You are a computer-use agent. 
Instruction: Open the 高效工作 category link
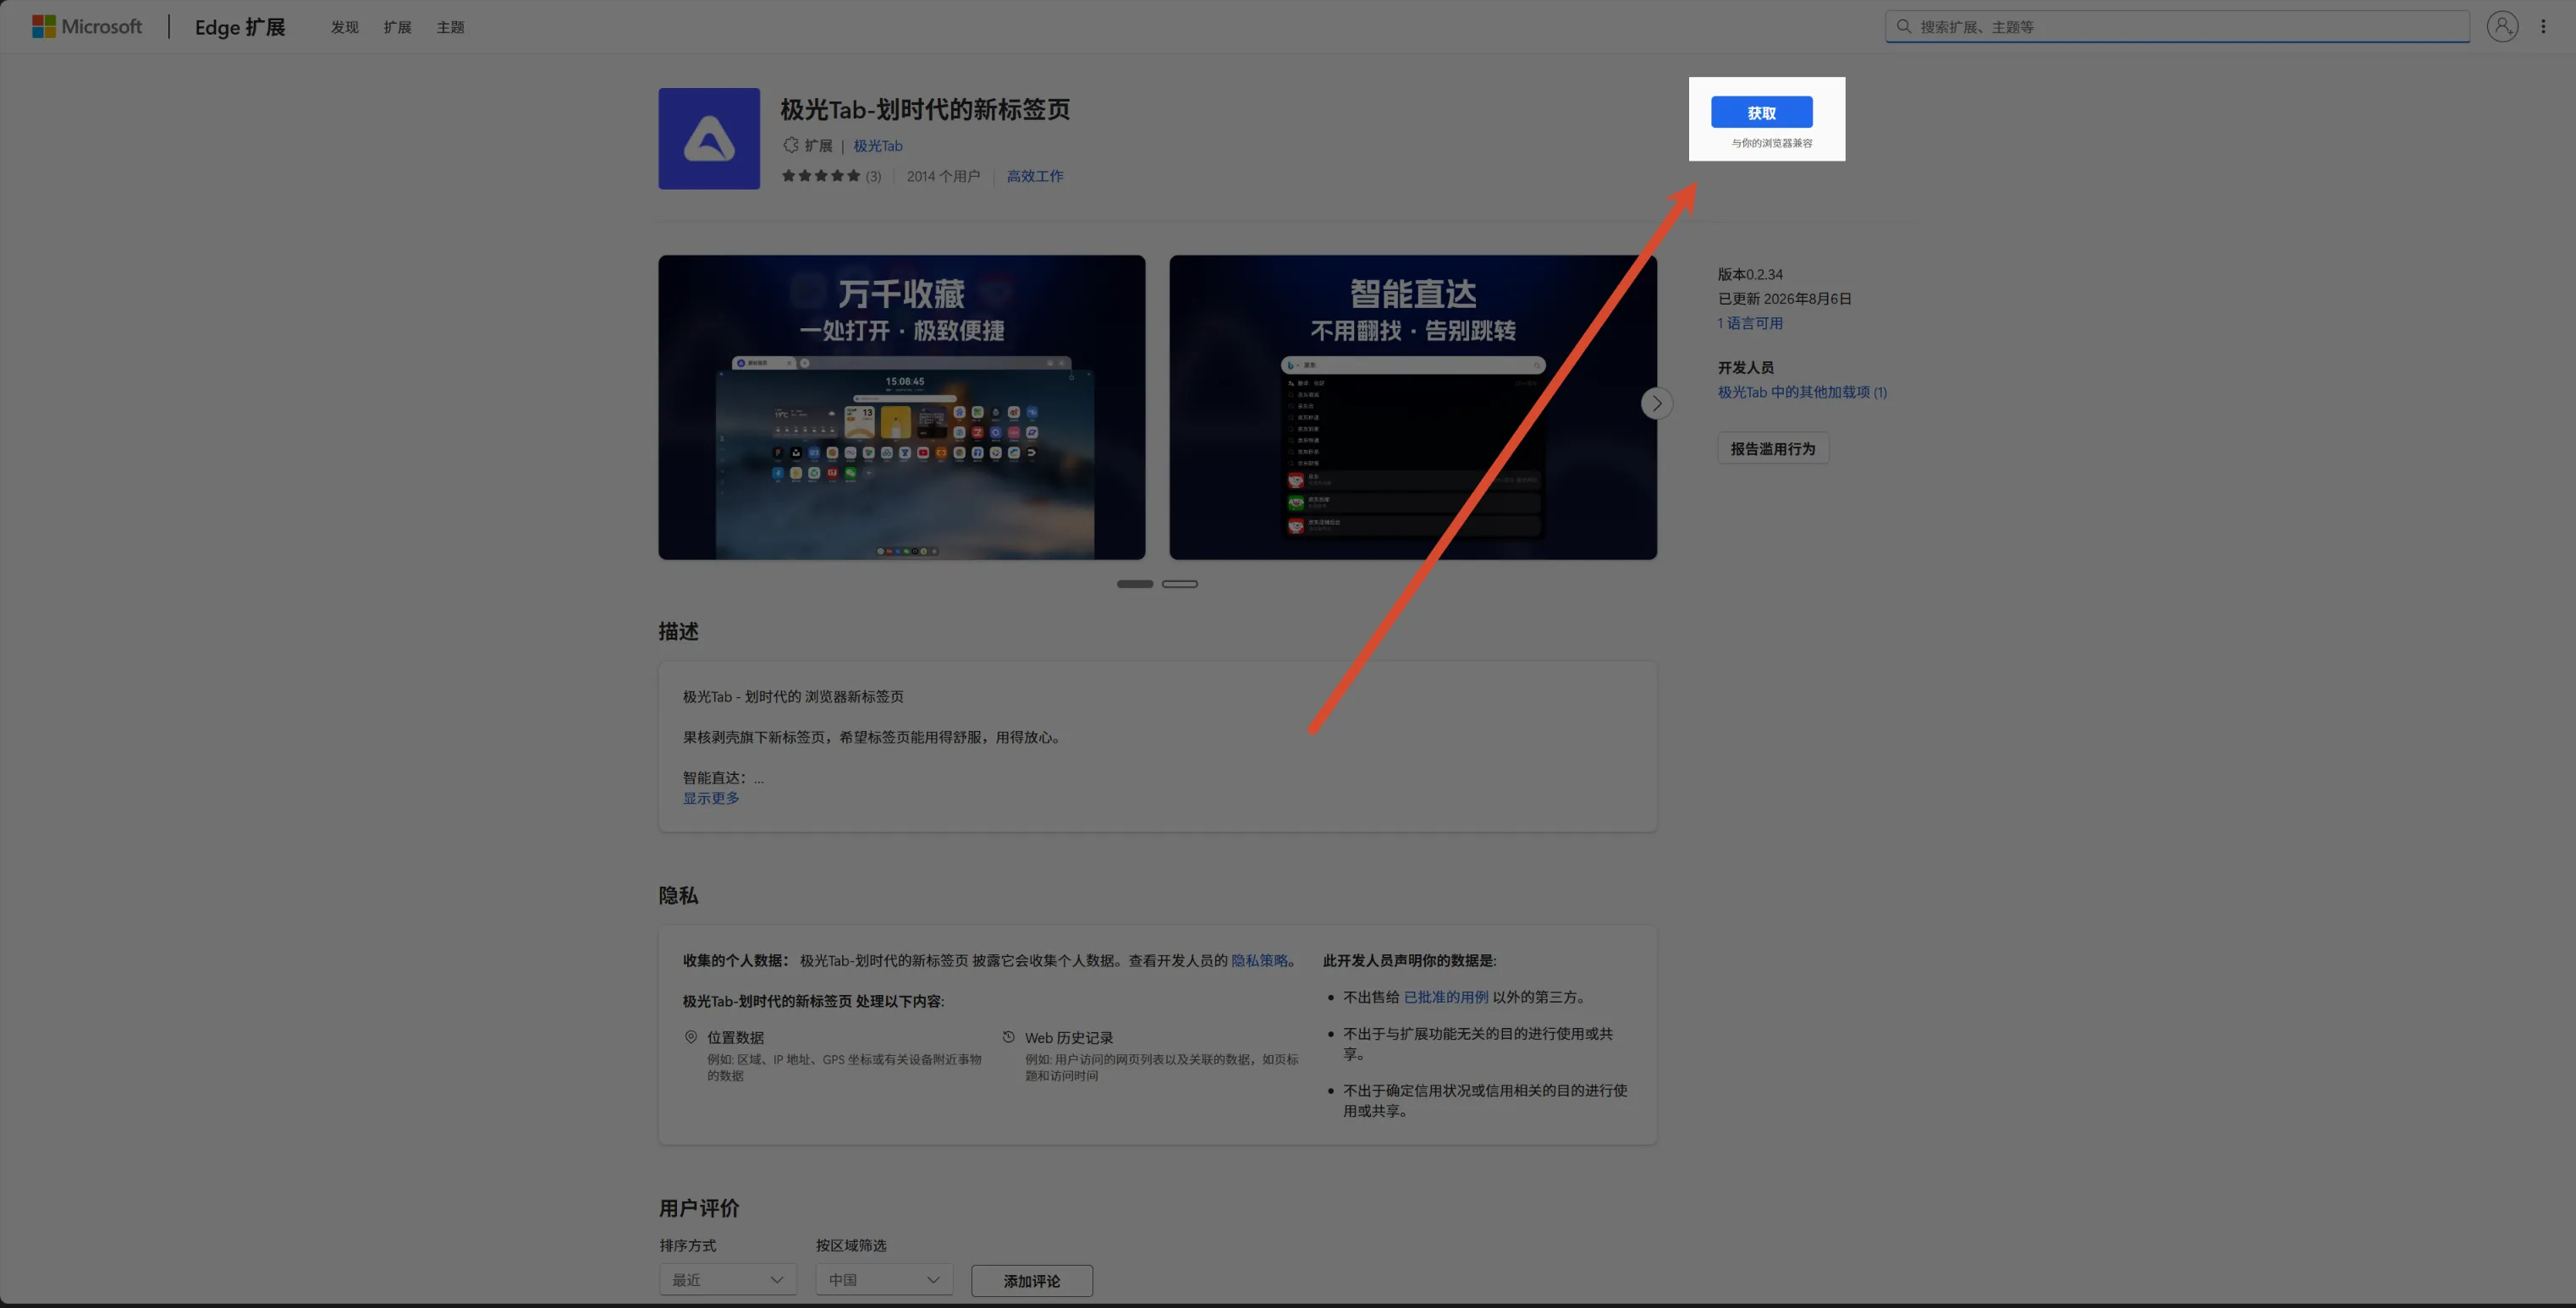pyautogui.click(x=1035, y=176)
